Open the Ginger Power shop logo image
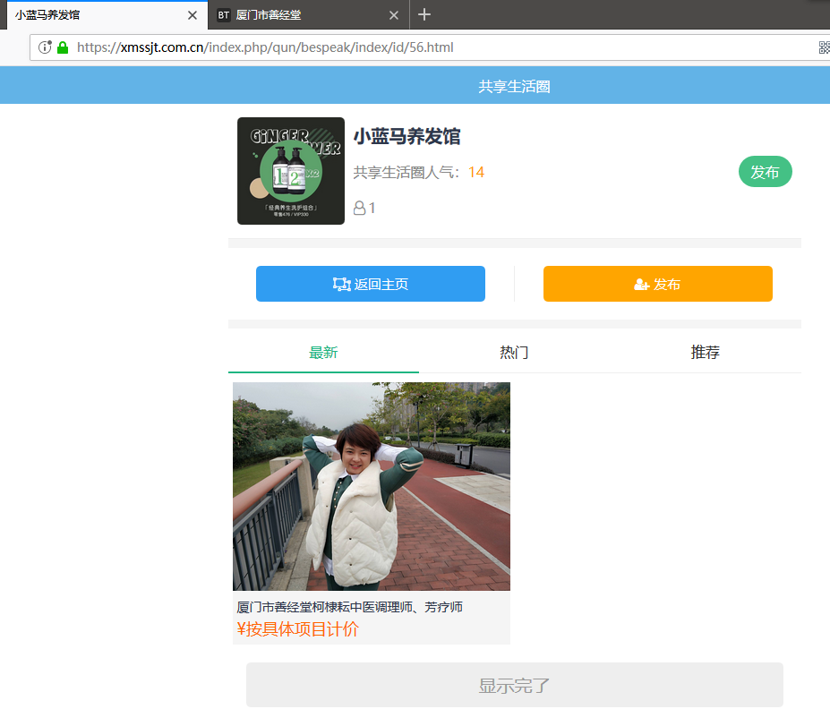Screen dimensions: 830x709 coord(291,171)
